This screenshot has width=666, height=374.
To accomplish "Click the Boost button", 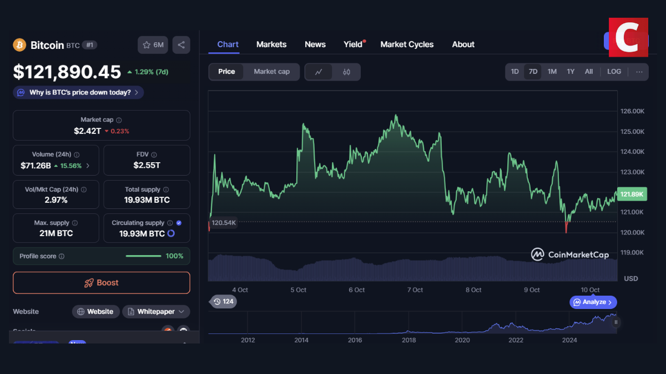I will click(x=102, y=283).
